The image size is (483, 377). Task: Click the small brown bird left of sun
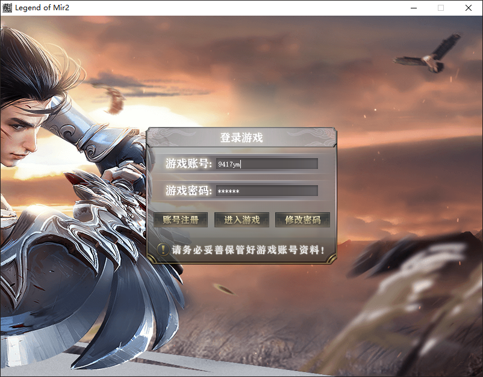coord(114,100)
